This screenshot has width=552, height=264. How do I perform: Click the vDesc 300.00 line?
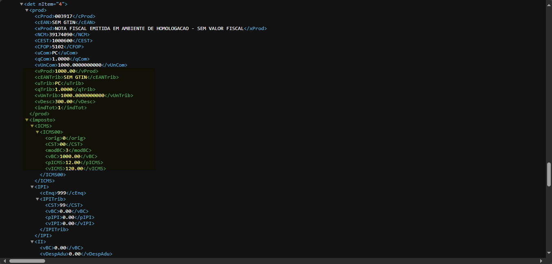click(x=65, y=102)
